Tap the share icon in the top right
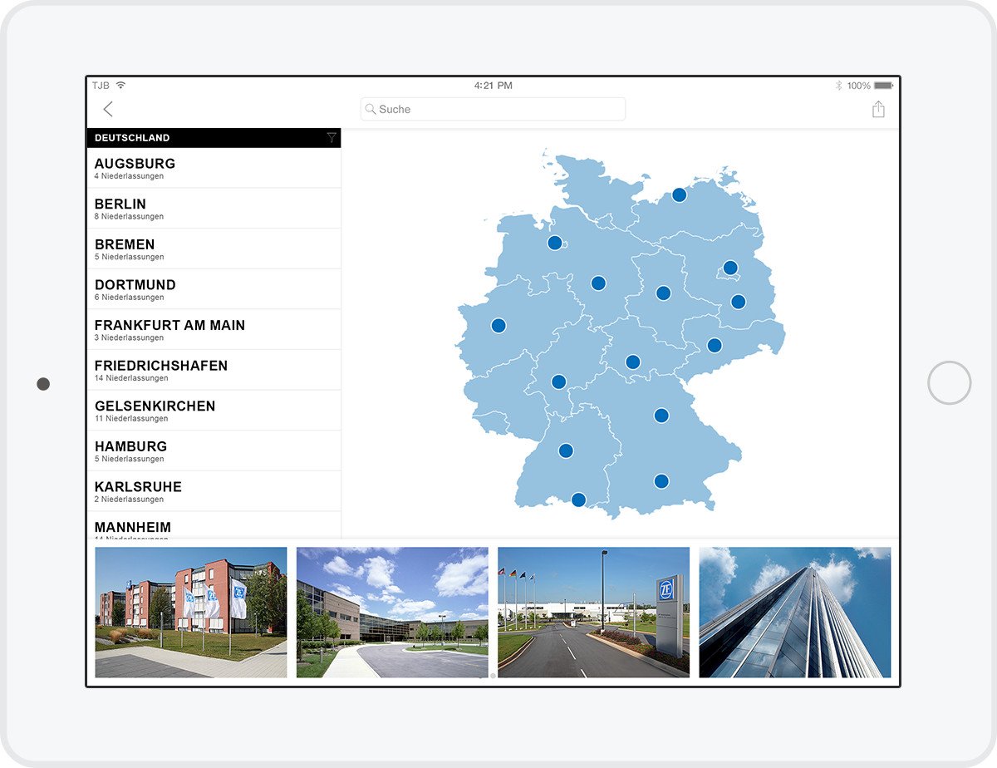 [878, 108]
